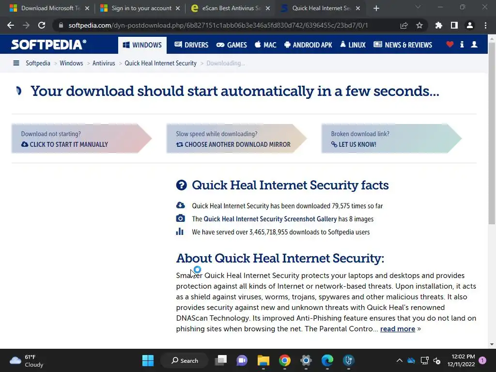Screen dimensions: 496x372
Task: Show hidden system tray icons
Action: pos(399,360)
